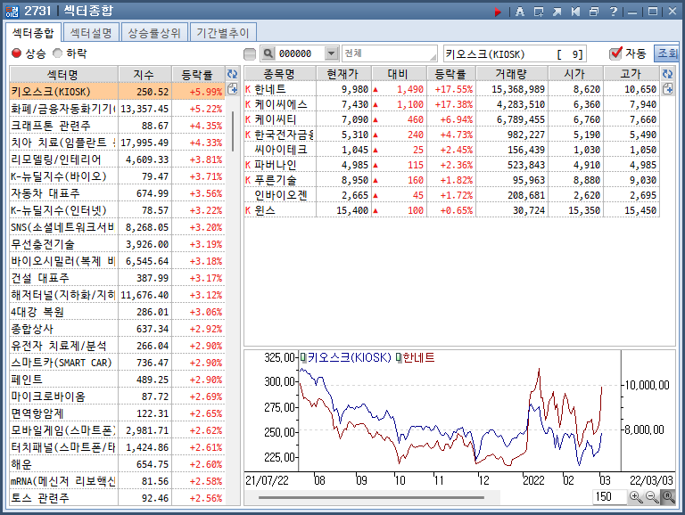Sort by the 섹터명 column header
Viewport: 685px width, 515px height.
coord(64,75)
